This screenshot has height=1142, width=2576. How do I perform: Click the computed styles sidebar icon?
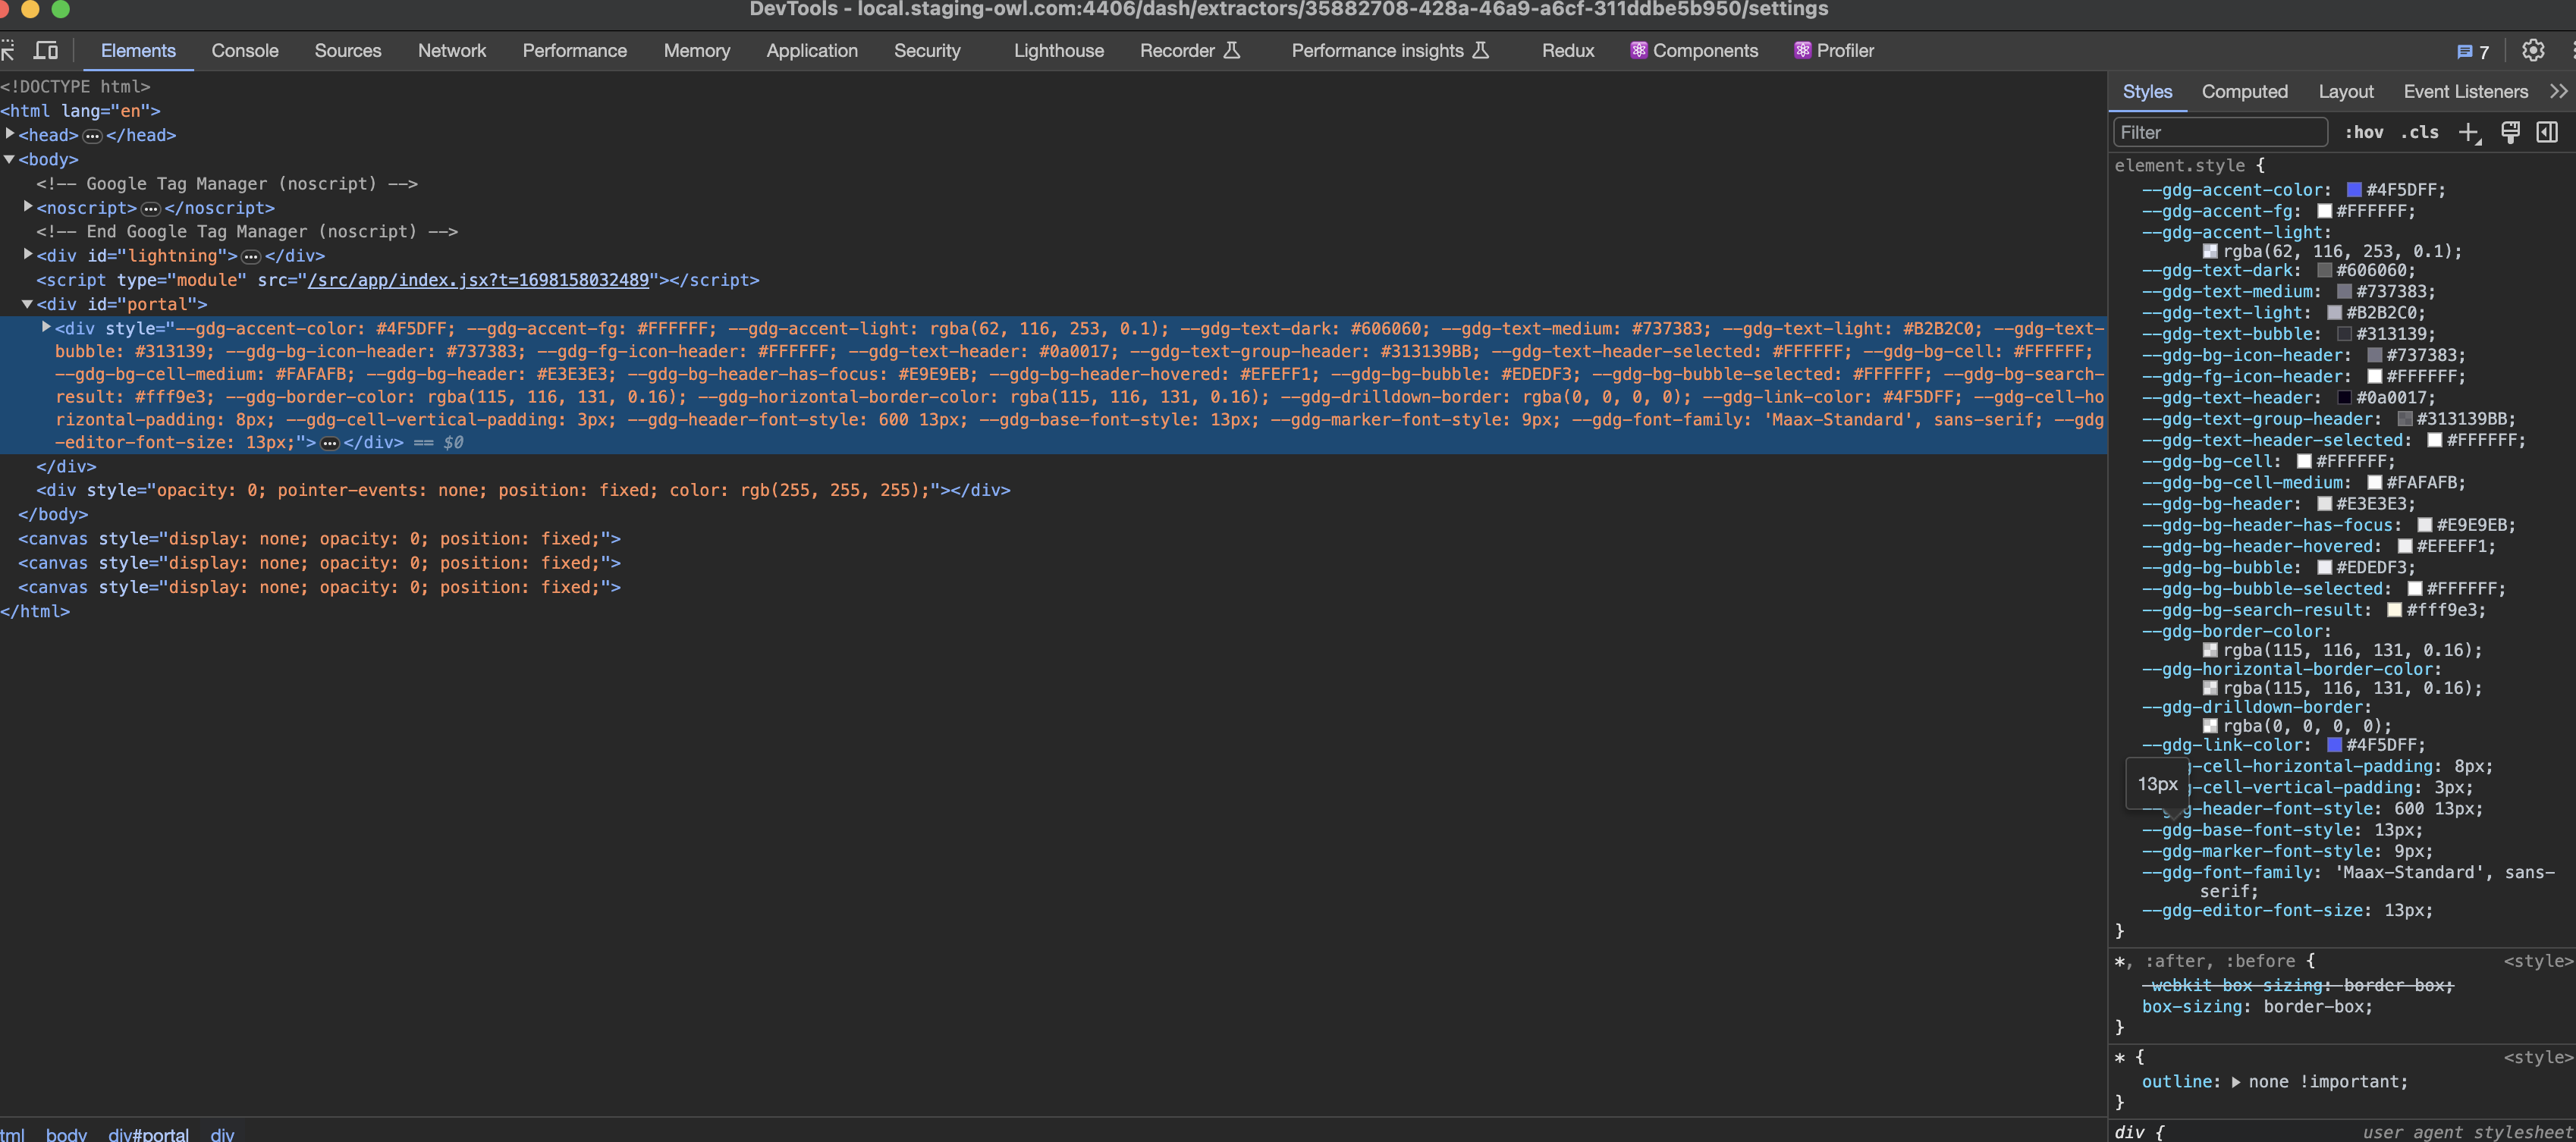click(2546, 132)
